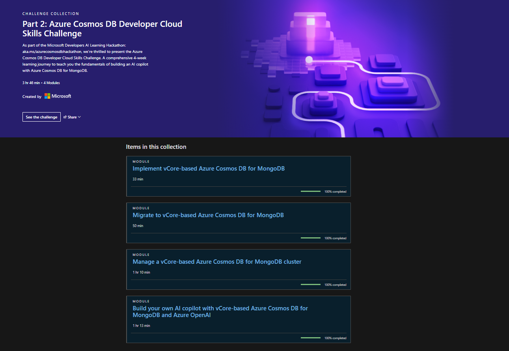The image size is (509, 351).
Task: Click the See the challenge button
Action: point(41,117)
